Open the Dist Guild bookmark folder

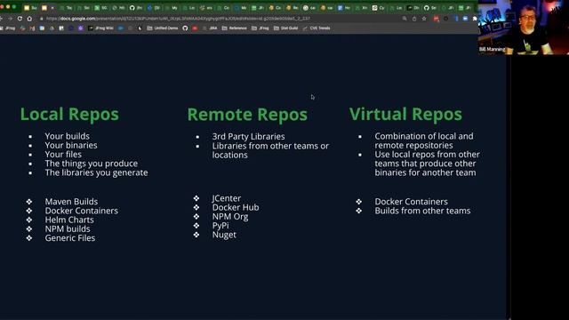click(x=286, y=28)
